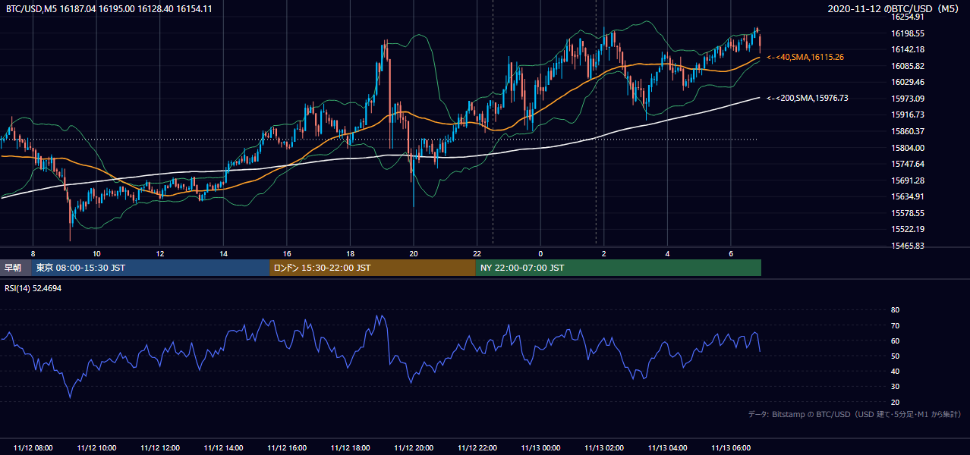Click the bottom date label 11/12 14:00

[223, 448]
